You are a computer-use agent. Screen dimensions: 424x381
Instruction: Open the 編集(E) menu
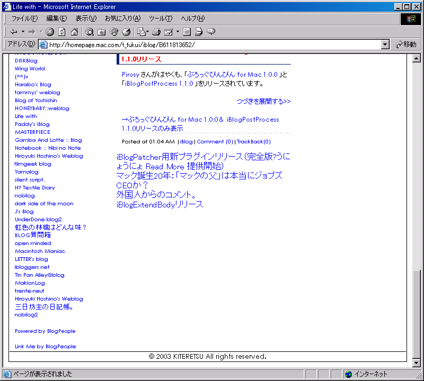pos(57,19)
